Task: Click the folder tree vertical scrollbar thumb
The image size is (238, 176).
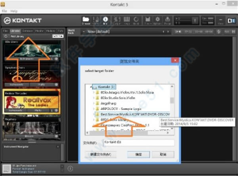Action: 172,100
